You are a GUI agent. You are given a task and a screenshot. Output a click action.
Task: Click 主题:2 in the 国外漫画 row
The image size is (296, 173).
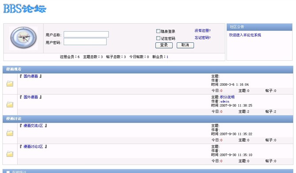coord(244,111)
